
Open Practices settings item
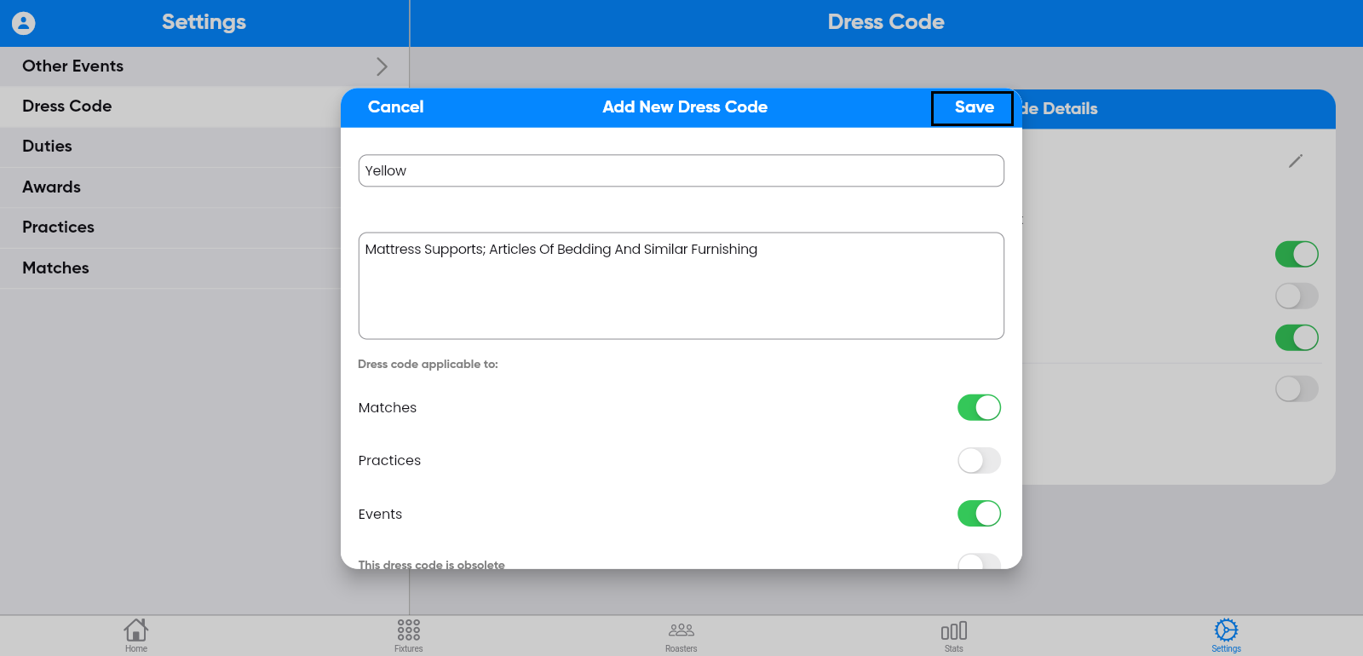[59, 227]
